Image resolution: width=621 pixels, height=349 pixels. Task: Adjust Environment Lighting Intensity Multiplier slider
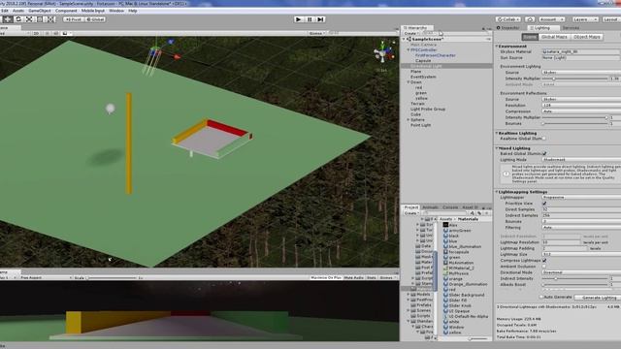(574, 79)
